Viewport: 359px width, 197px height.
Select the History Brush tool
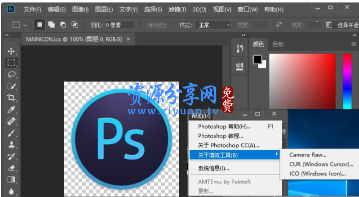(11, 156)
